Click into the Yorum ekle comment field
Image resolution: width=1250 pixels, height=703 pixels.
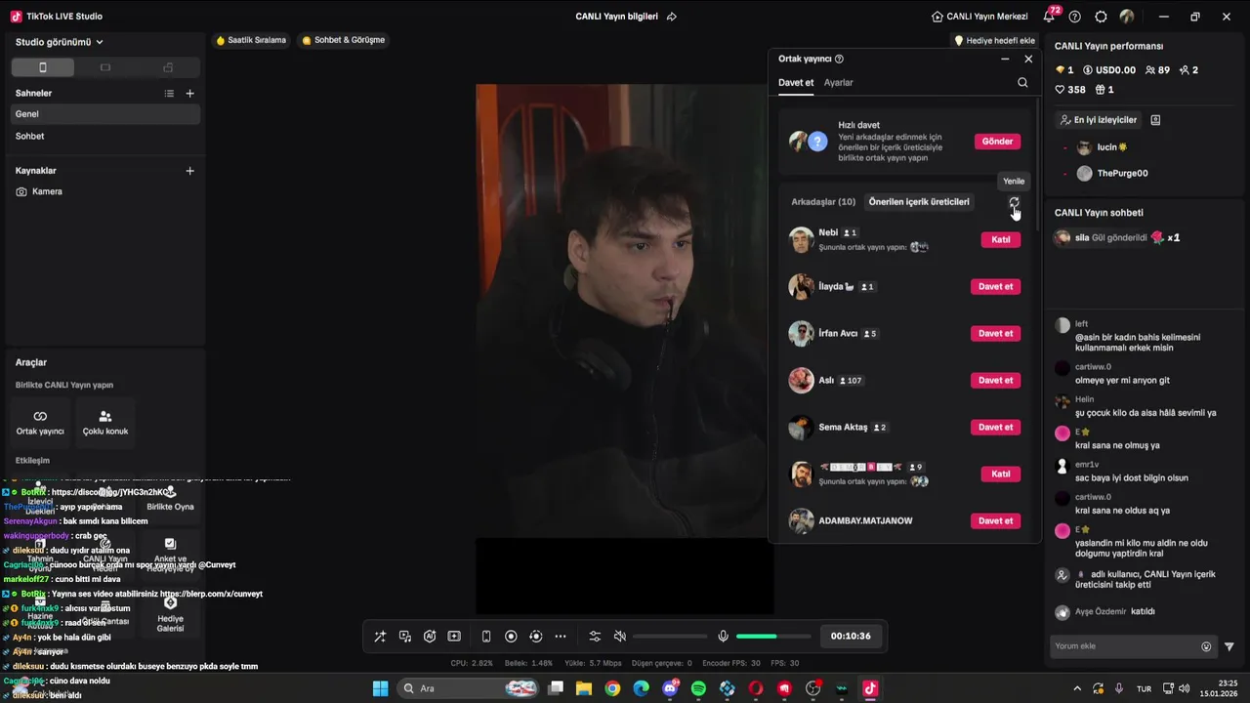[1125, 646]
